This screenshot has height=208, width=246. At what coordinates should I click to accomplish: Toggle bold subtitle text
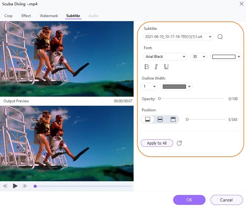(147, 67)
